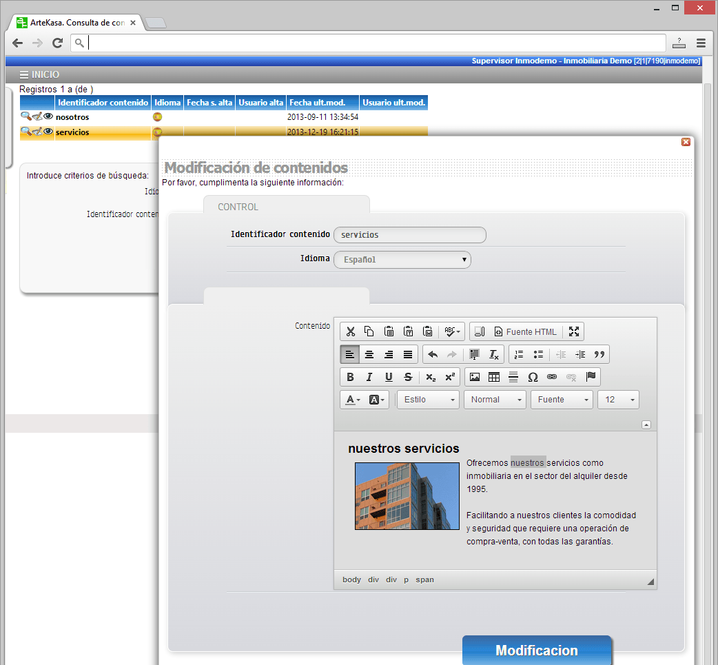
Task: Insert an image using the Image icon
Action: [475, 377]
